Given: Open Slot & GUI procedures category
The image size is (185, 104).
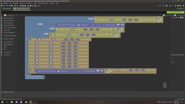Looking at the screenshot, I should 10,28.
